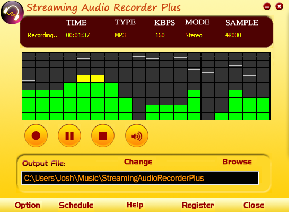Click Change to rename output file
This screenshot has width=289, height=212.
tap(138, 162)
